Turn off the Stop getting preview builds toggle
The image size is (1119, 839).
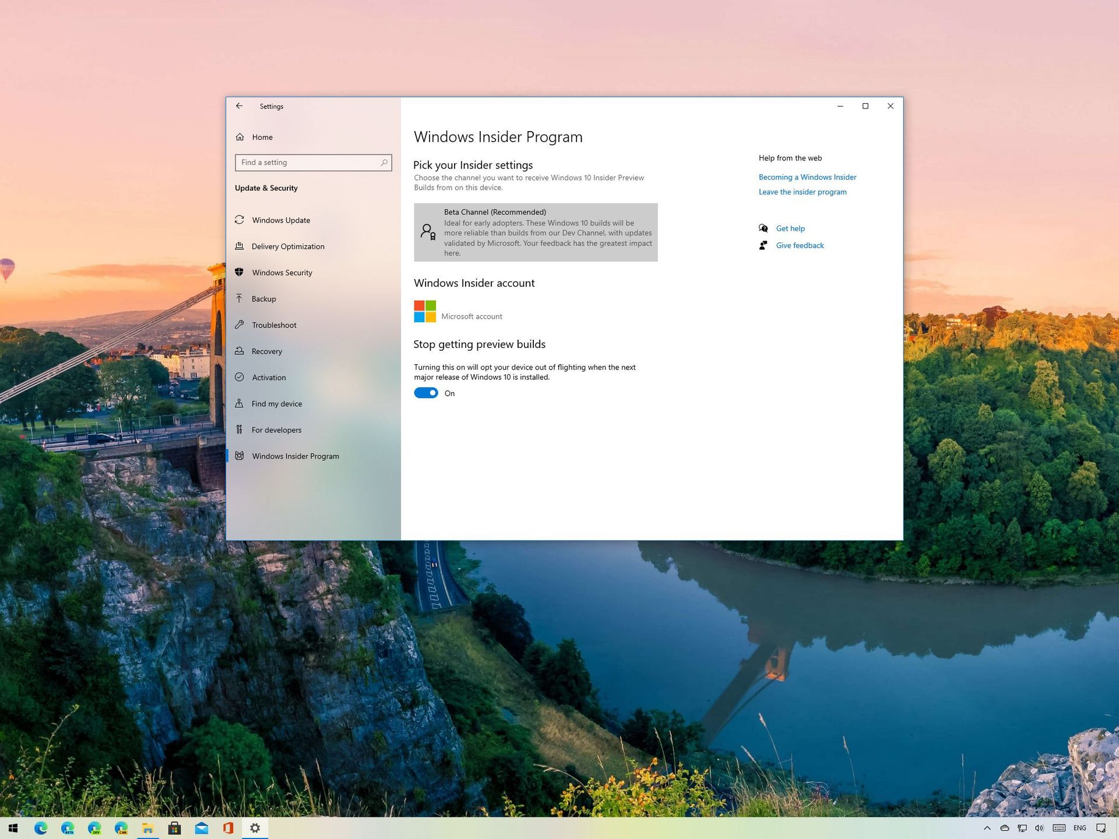point(426,393)
